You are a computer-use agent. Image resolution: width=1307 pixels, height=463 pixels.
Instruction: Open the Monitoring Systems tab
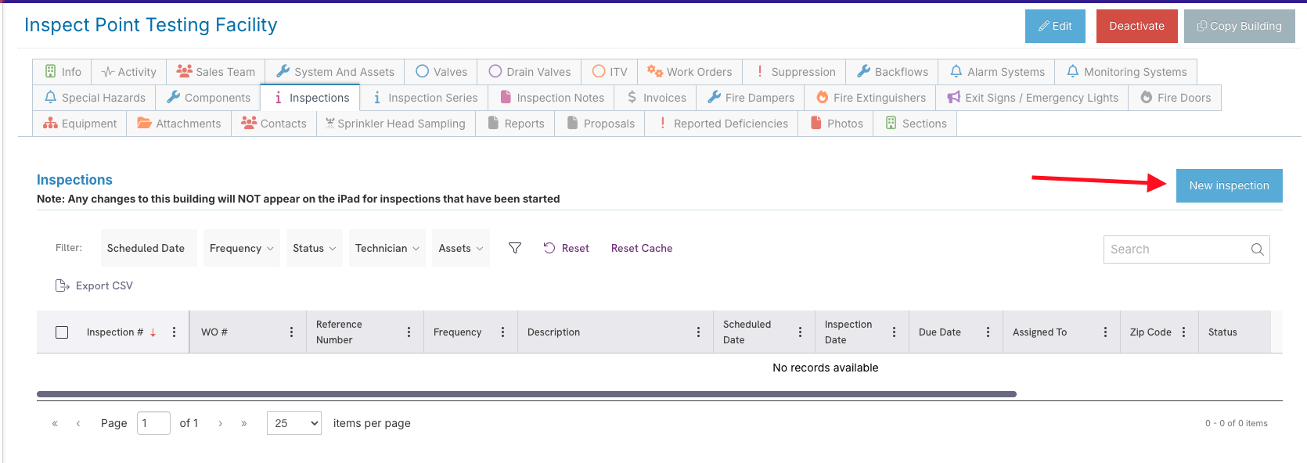click(x=1126, y=72)
